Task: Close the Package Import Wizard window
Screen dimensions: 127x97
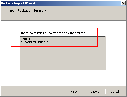Action: click(x=123, y=3)
